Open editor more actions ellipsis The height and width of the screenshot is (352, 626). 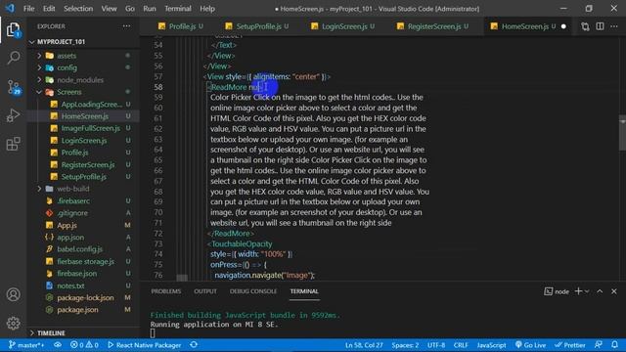point(614,26)
